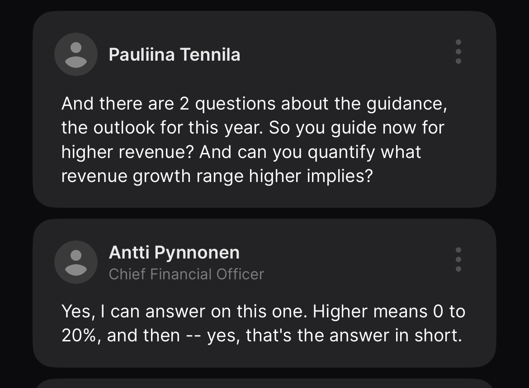Click the word "guidance" in the question
The height and width of the screenshot is (388, 529).
pos(406,104)
